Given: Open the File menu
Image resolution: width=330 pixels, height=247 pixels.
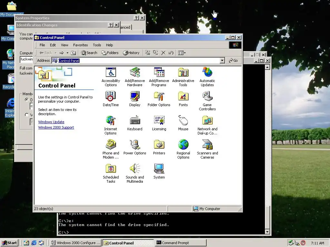Looking at the screenshot, I should coord(42,45).
